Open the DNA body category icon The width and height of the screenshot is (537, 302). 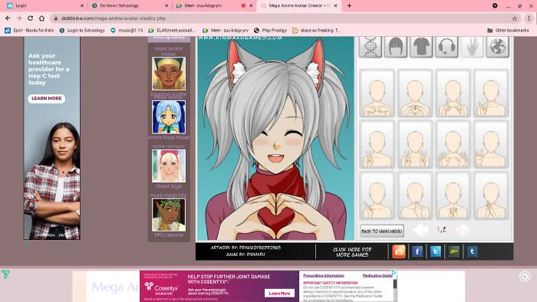click(371, 47)
